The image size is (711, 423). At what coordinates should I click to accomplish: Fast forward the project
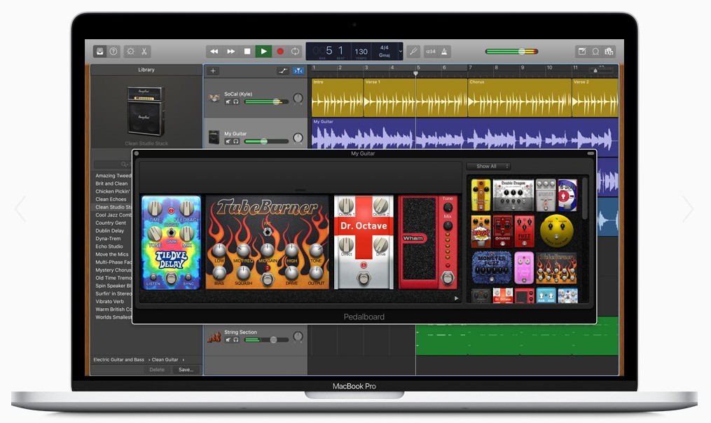coord(230,51)
